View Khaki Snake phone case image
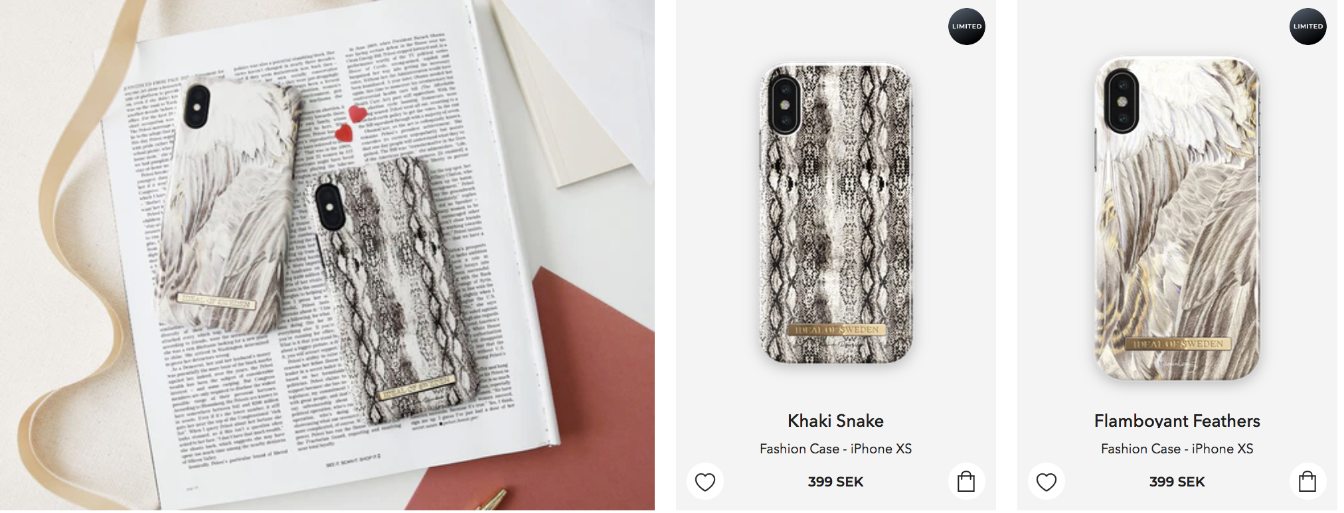1344x513 pixels. [836, 213]
